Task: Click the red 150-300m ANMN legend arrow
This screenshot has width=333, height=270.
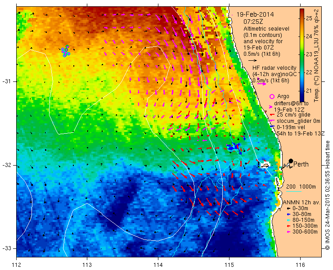Action: pyautogui.click(x=288, y=226)
